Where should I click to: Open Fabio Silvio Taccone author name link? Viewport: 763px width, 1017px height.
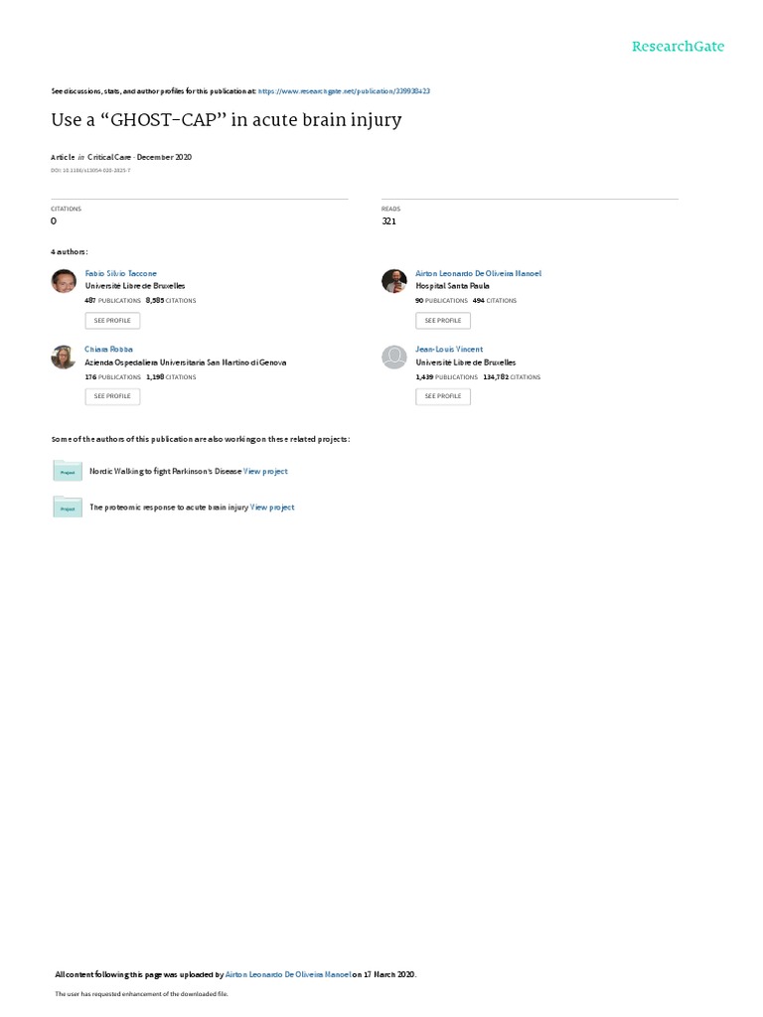[x=120, y=274]
